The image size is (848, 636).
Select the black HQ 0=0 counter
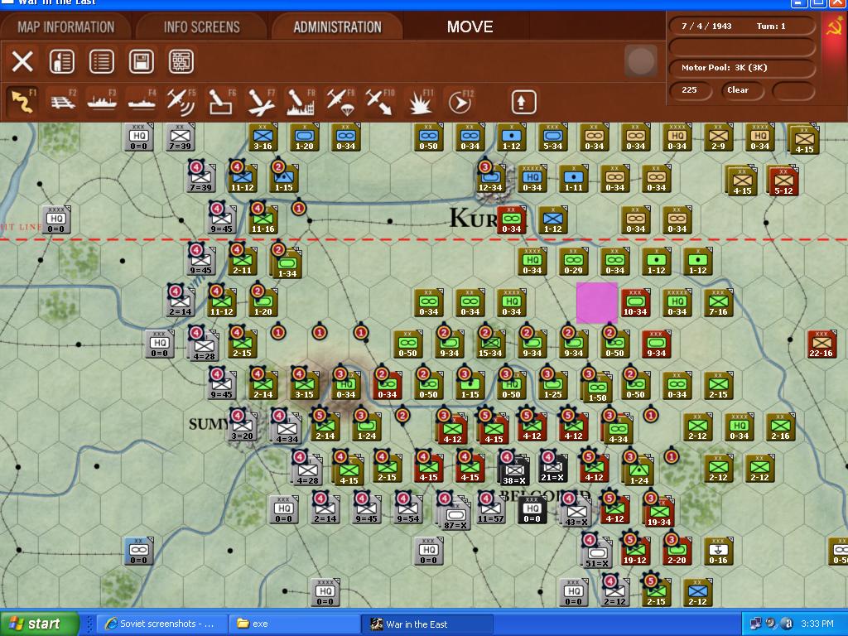tap(532, 509)
